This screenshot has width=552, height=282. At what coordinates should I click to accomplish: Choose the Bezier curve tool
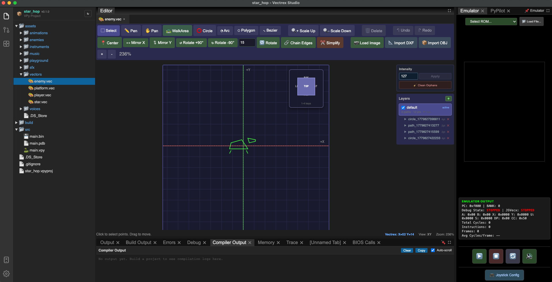pos(270,30)
